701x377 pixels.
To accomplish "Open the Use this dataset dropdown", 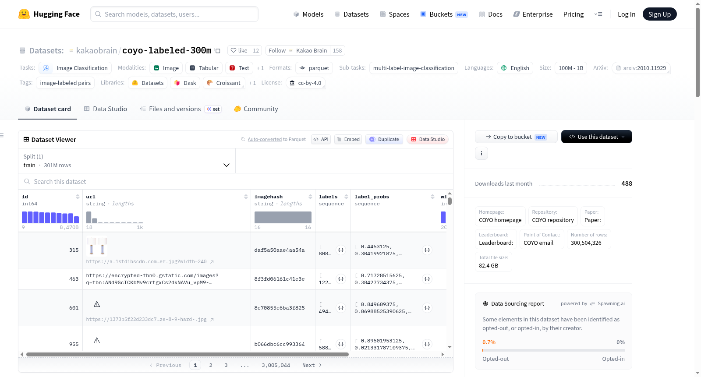I will tap(597, 137).
